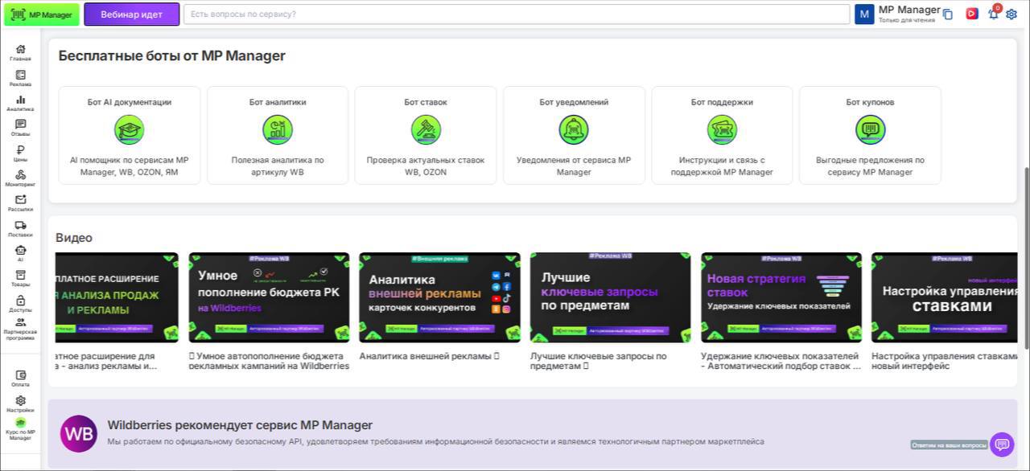The image size is (1030, 471).
Task: Click the vertical page scrollbar
Action: [x=1026, y=257]
